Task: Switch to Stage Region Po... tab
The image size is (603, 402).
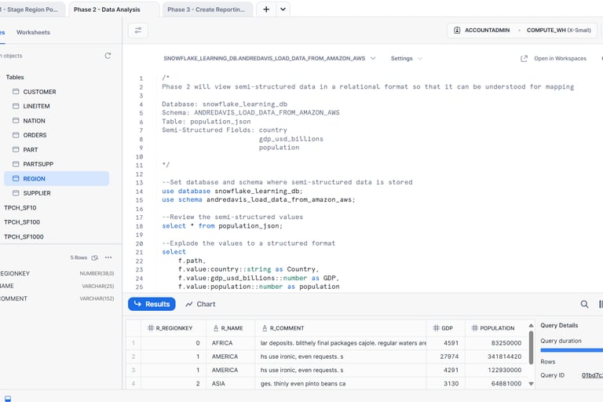Action: pyautogui.click(x=31, y=9)
